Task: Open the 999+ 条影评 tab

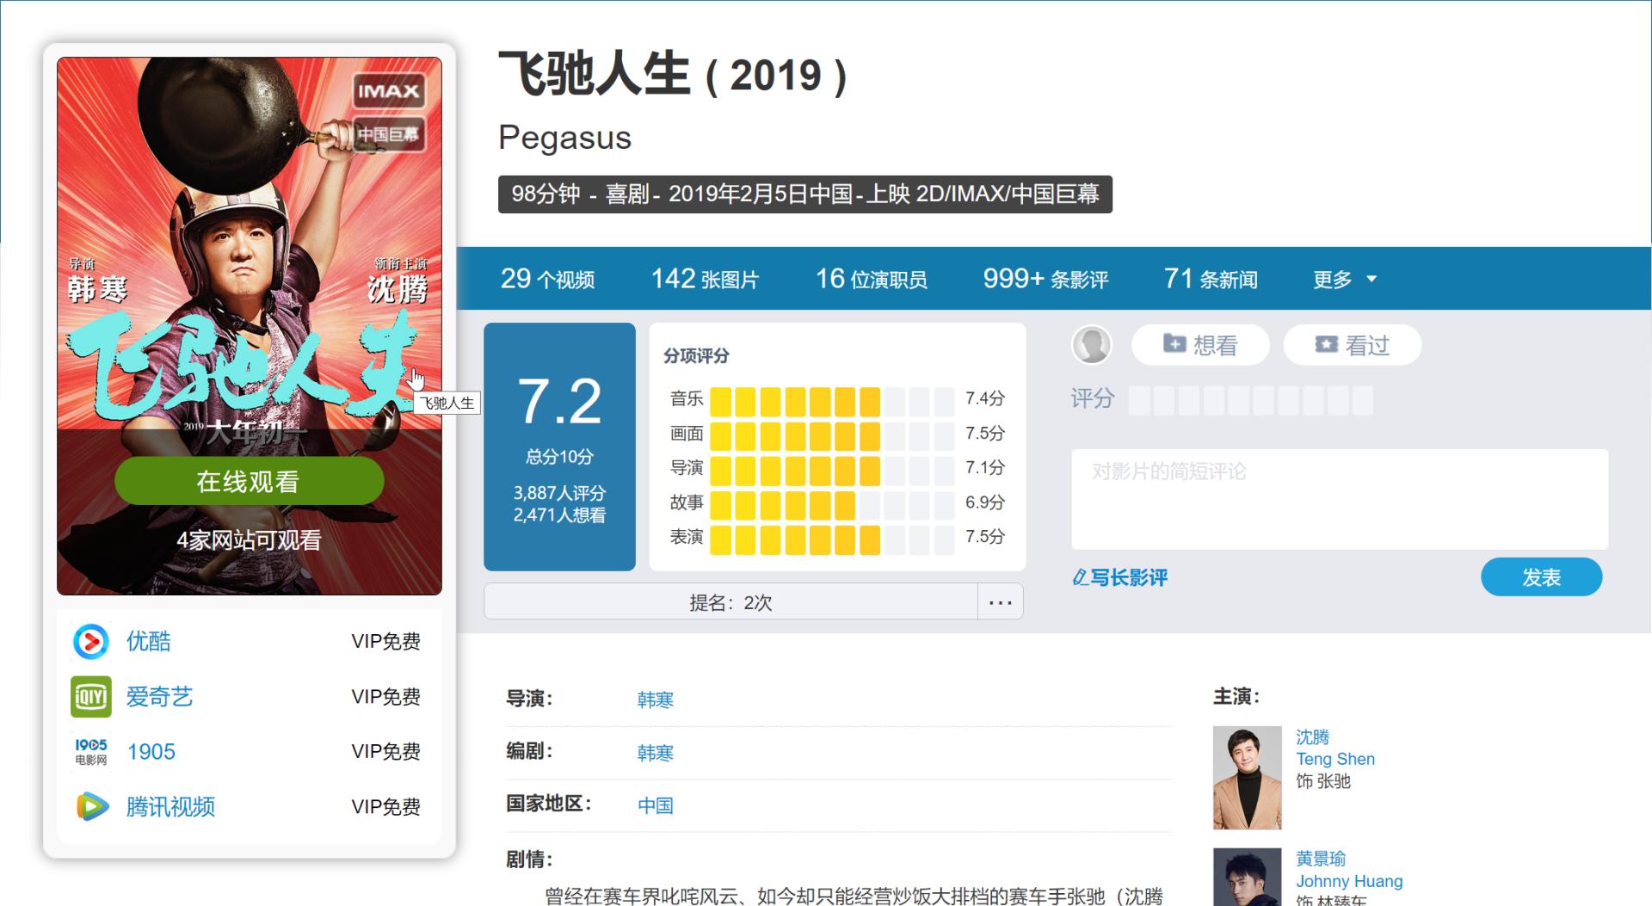Action: 1045,278
